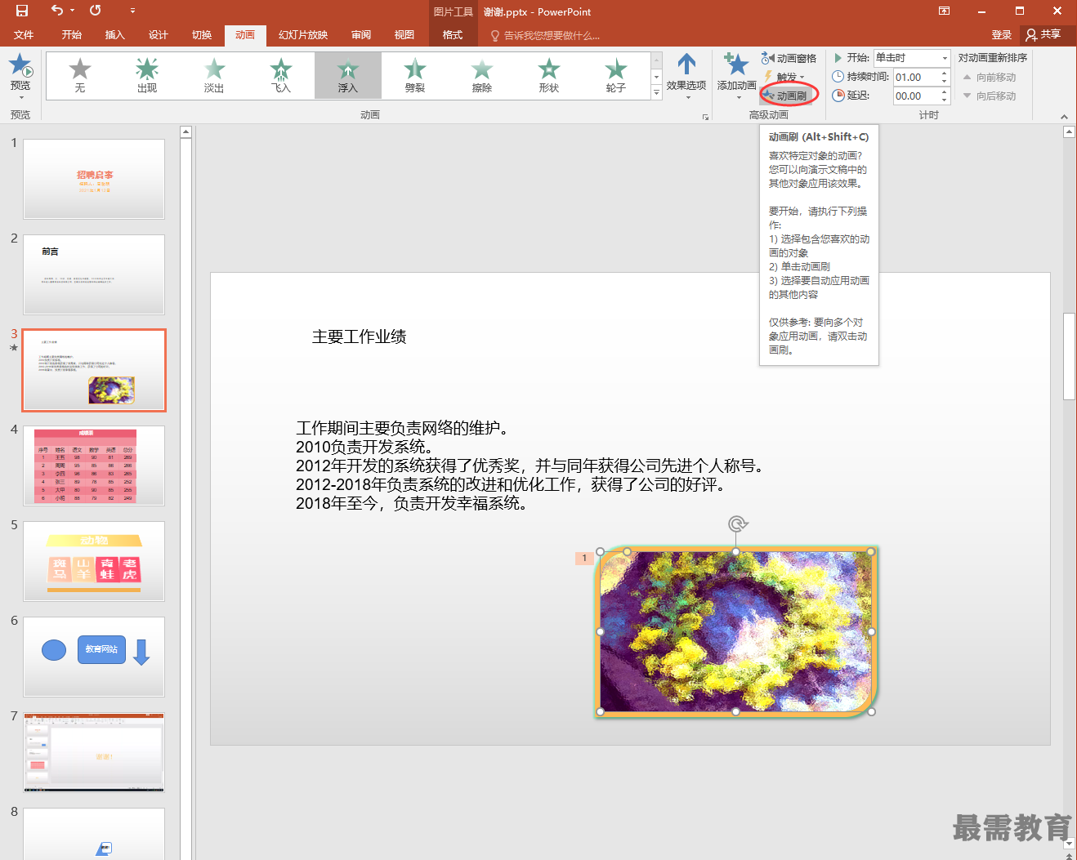Click the Save icon in quick access toolbar
The image size is (1077, 860).
pos(22,11)
